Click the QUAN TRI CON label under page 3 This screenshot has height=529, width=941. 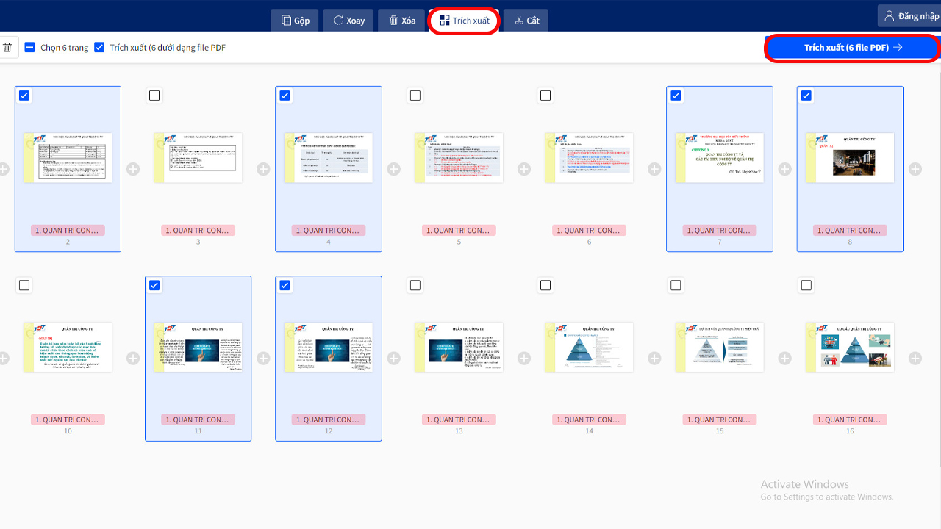[198, 230]
